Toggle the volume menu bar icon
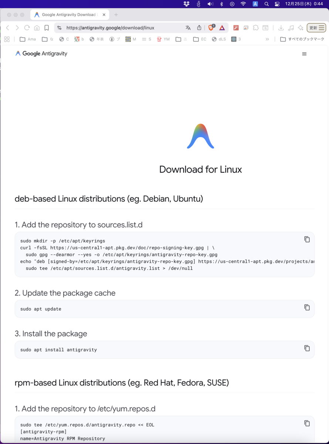329x444 pixels. tap(210, 4)
